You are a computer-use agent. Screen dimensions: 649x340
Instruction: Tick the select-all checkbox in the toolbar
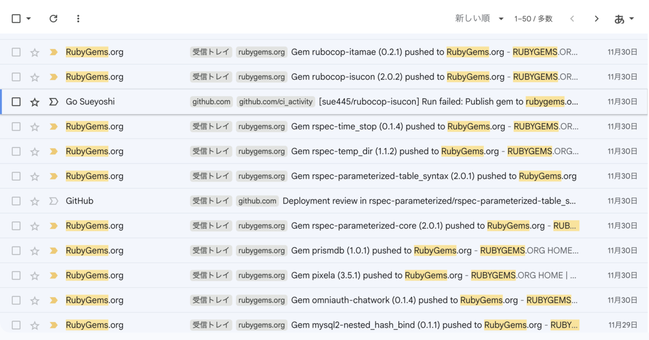(x=16, y=18)
